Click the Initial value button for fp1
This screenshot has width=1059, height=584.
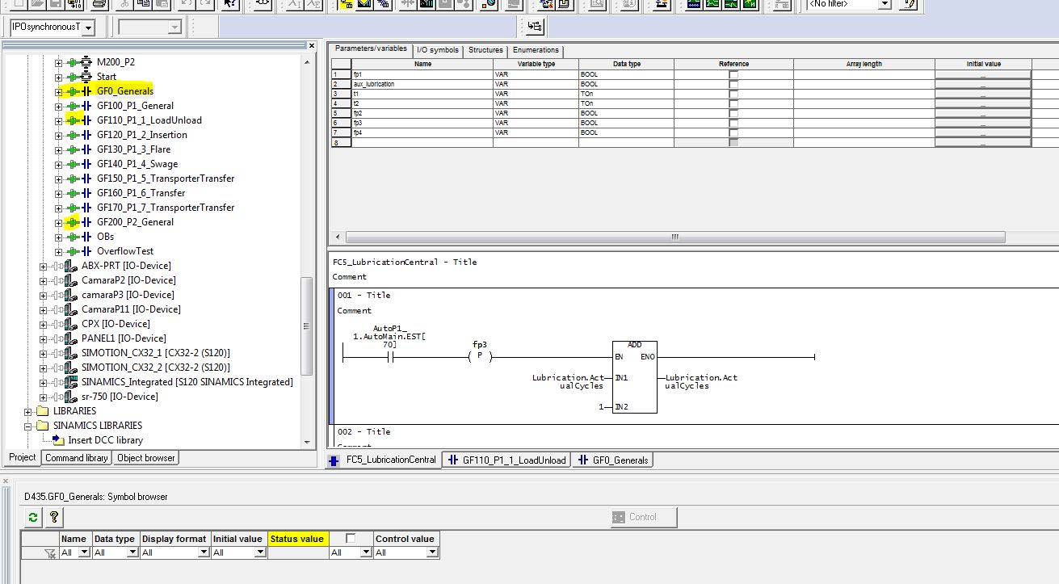point(982,75)
